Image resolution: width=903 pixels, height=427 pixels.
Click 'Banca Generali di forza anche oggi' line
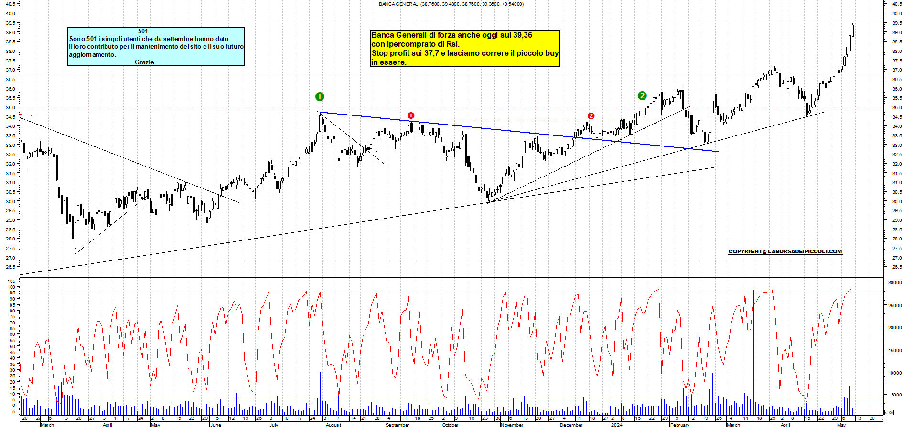451,35
